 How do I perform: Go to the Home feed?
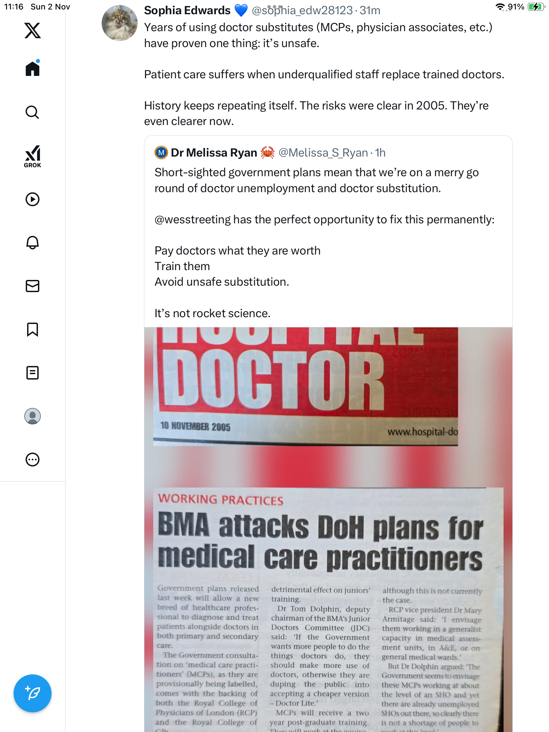pos(33,69)
